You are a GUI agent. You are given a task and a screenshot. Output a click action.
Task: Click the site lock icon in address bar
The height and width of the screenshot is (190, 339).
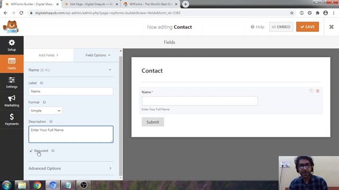tap(31, 13)
